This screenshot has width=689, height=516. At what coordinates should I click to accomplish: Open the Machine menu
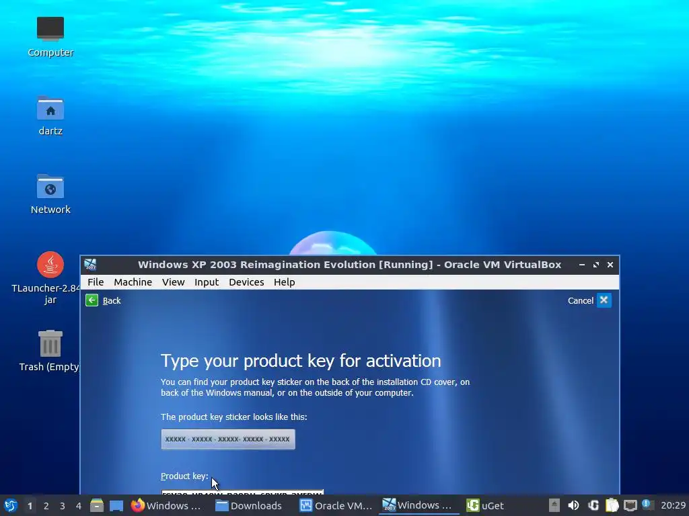pos(133,282)
